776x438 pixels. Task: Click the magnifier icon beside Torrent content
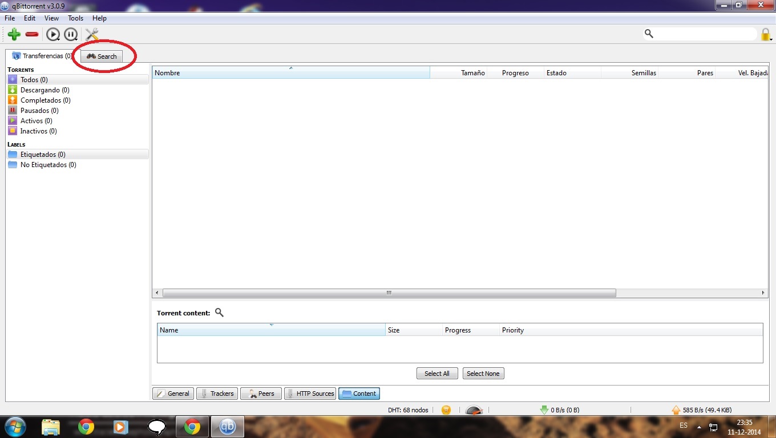tap(219, 313)
